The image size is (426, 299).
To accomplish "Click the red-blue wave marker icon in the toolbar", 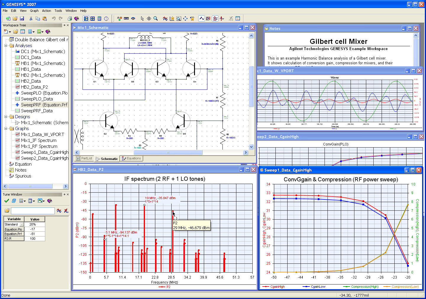I will pyautogui.click(x=165, y=18).
